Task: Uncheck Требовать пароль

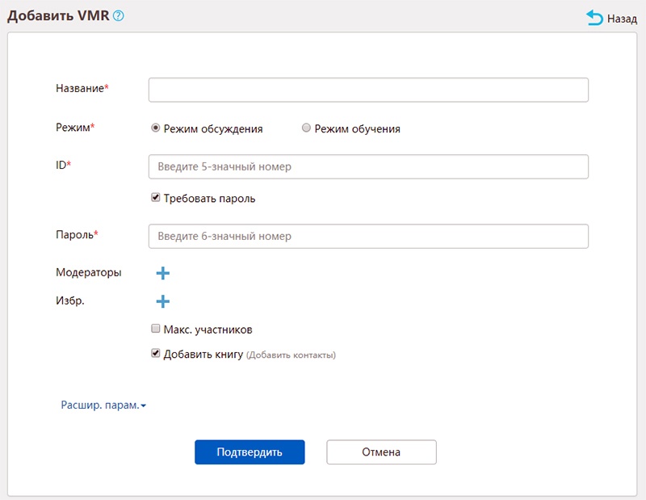Action: click(155, 197)
